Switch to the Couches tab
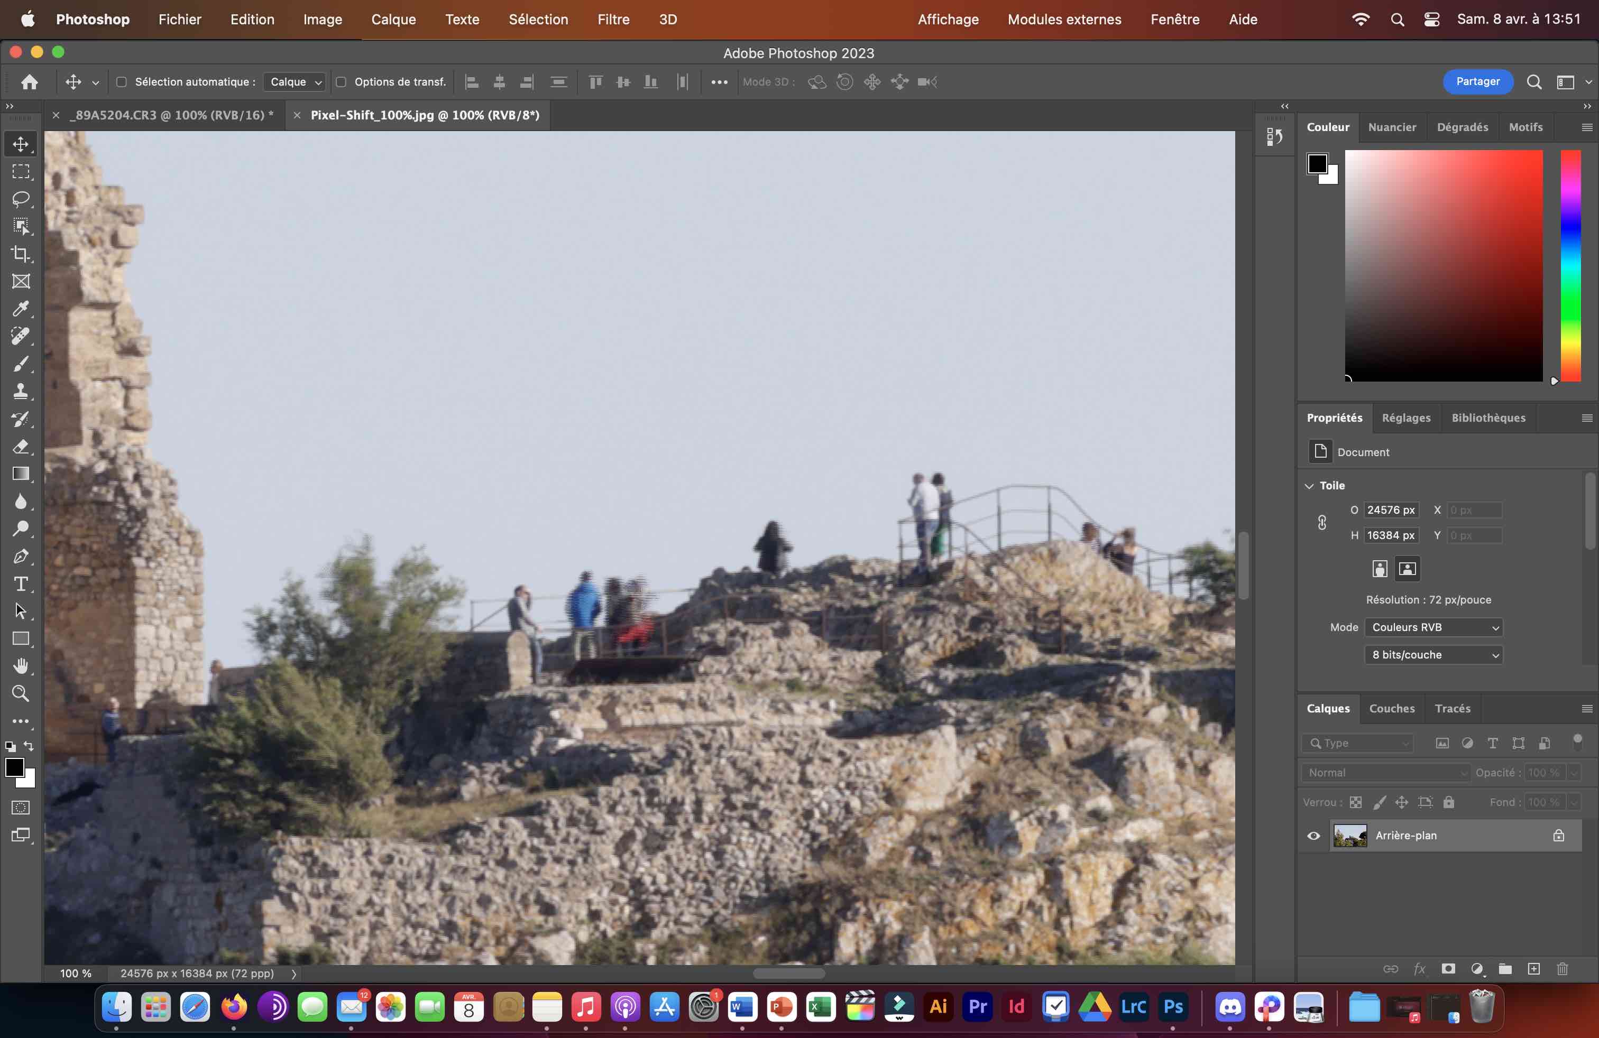This screenshot has height=1038, width=1599. [x=1391, y=708]
